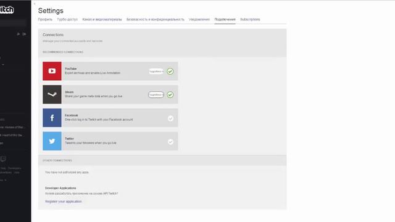Expand the language dropdown at sidebar bottom

[3, 180]
